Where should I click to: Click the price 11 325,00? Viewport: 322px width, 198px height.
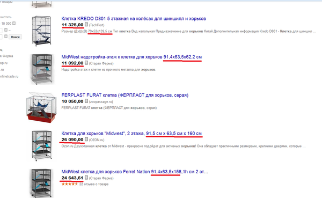tap(72, 25)
